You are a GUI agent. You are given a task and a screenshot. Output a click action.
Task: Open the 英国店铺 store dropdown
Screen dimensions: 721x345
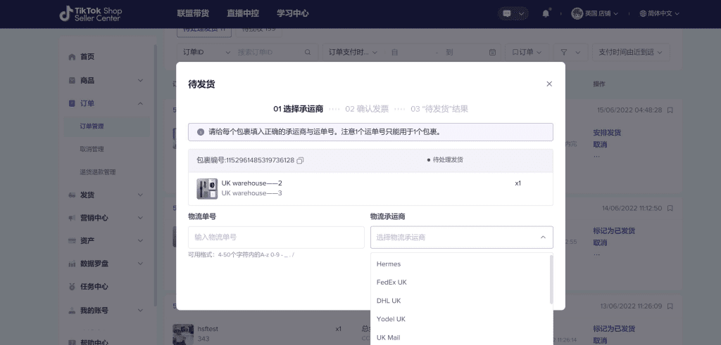595,14
